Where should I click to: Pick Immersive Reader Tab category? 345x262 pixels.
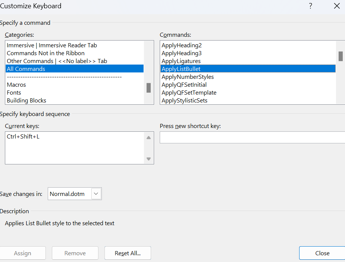click(x=52, y=45)
